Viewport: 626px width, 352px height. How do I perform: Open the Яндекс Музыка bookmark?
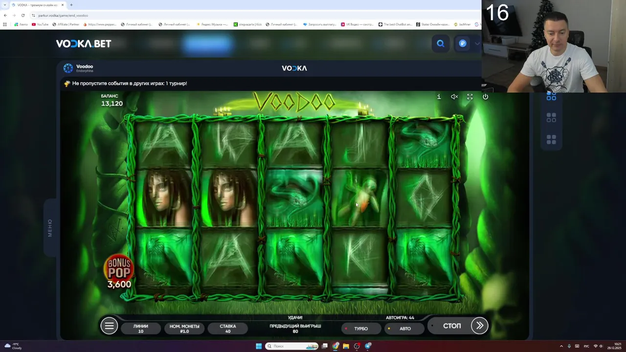(212, 24)
